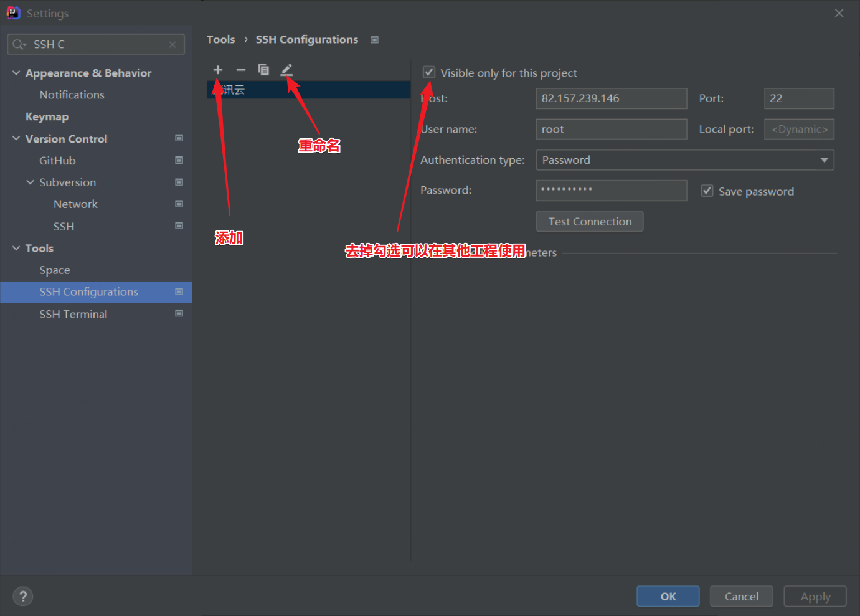The image size is (860, 616).
Task: Click the rename pencil icon
Action: click(x=286, y=70)
